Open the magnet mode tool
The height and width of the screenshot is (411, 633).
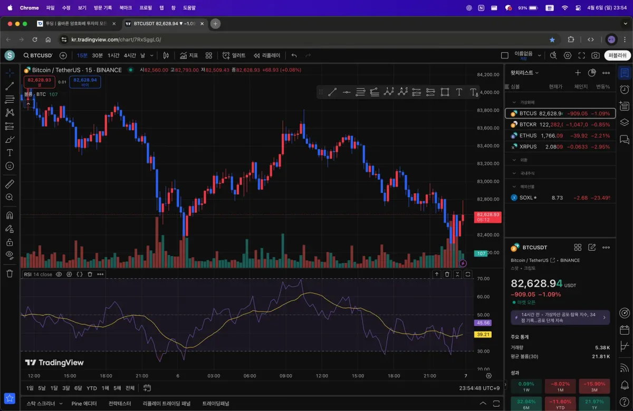tap(9, 215)
